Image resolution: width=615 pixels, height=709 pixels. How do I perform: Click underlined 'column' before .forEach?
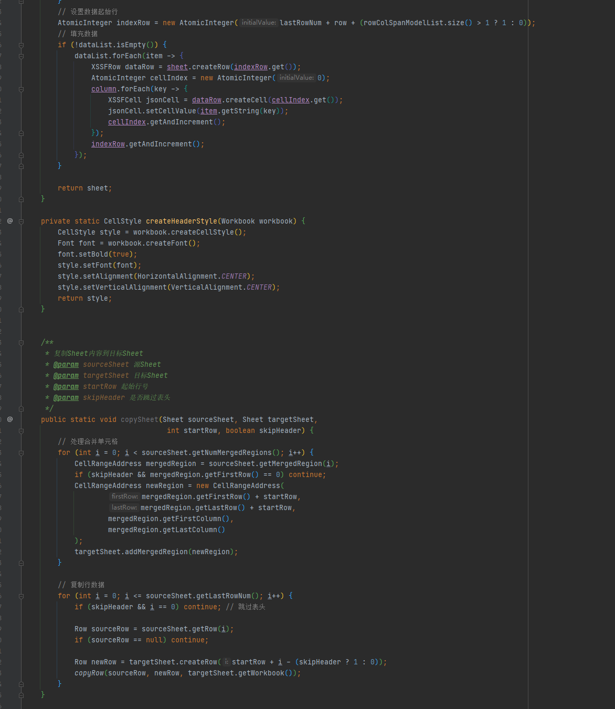[104, 89]
